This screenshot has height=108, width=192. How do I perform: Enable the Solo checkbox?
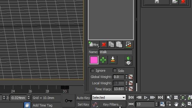115,70
